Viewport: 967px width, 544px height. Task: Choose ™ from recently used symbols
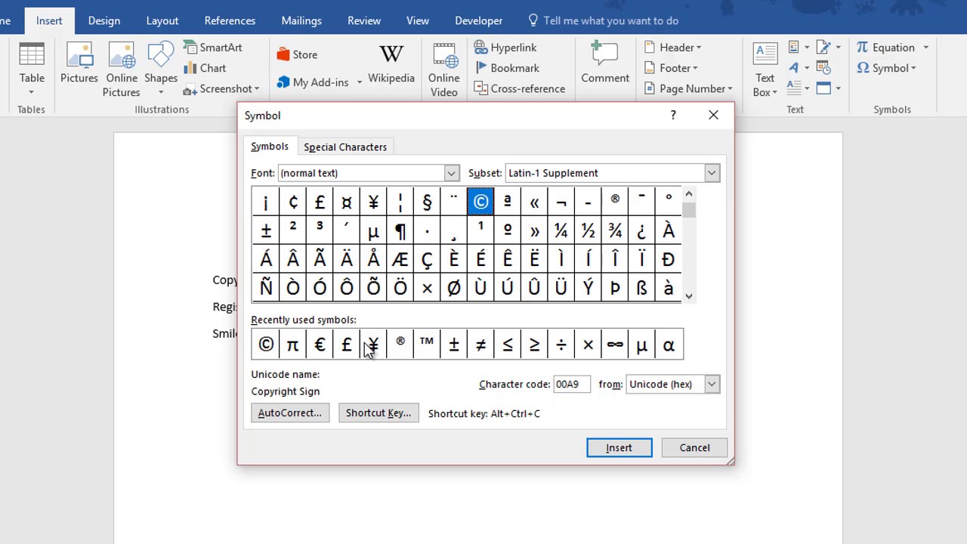tap(427, 345)
